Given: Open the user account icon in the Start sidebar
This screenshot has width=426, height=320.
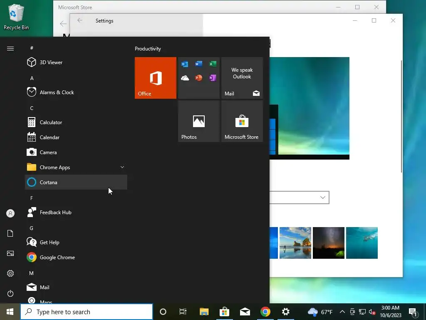Looking at the screenshot, I should click(10, 213).
